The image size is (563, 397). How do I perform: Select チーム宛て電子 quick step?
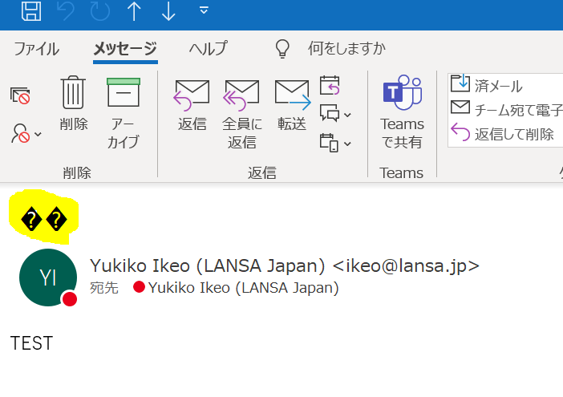click(506, 109)
